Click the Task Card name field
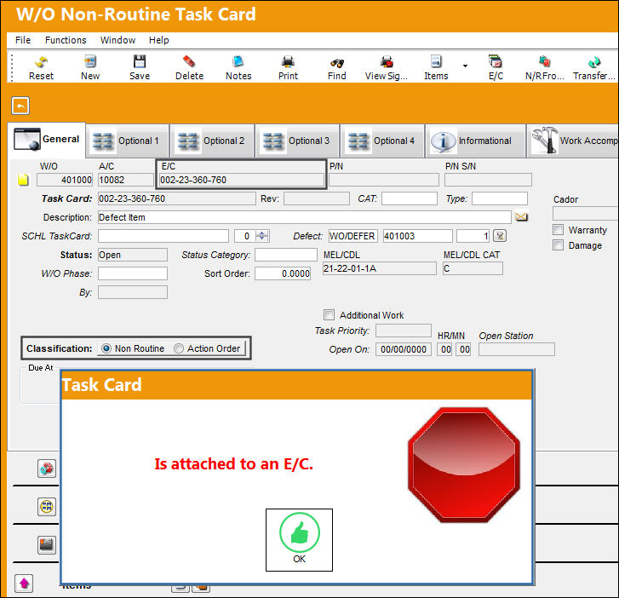The width and height of the screenshot is (619, 598). [176, 198]
